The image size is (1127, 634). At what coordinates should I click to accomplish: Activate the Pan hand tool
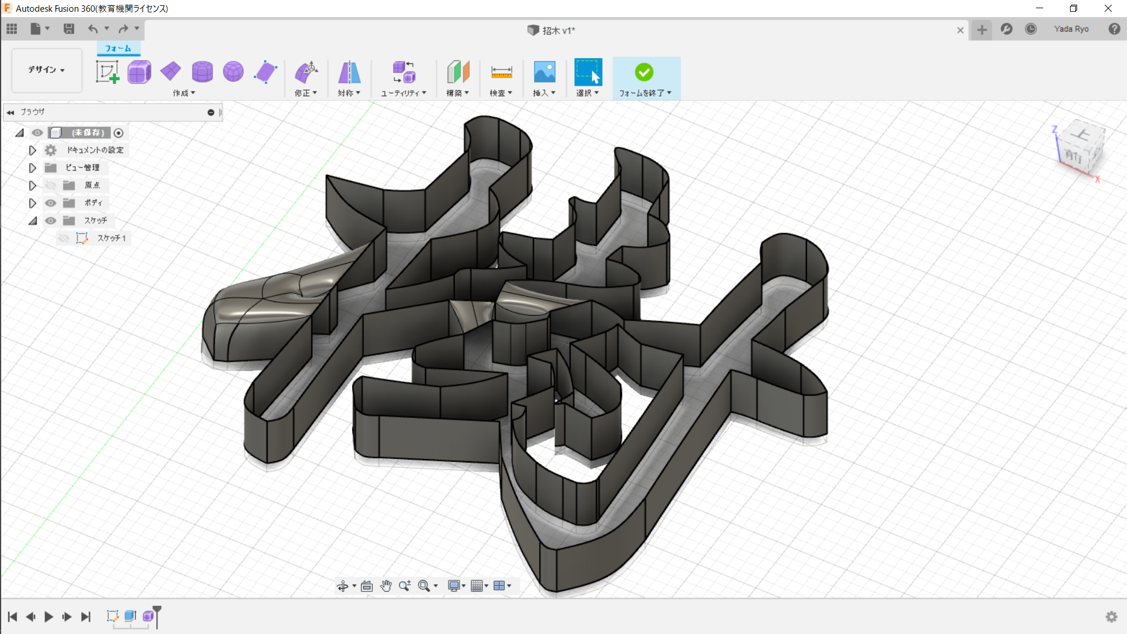click(x=386, y=585)
